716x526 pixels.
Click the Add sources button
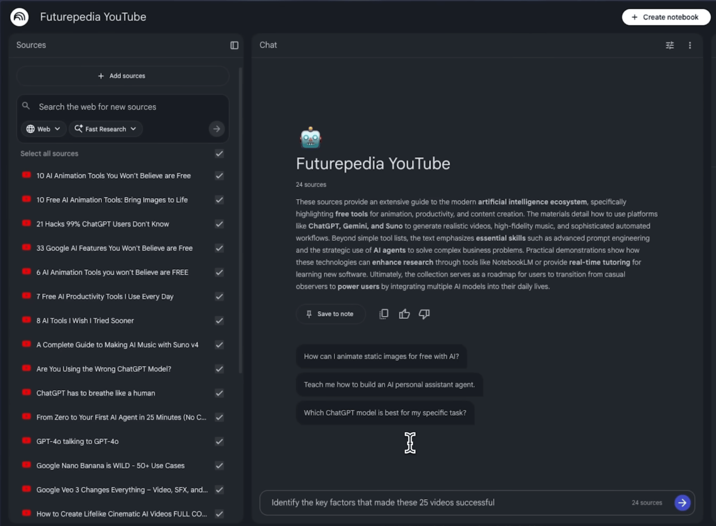click(x=123, y=76)
